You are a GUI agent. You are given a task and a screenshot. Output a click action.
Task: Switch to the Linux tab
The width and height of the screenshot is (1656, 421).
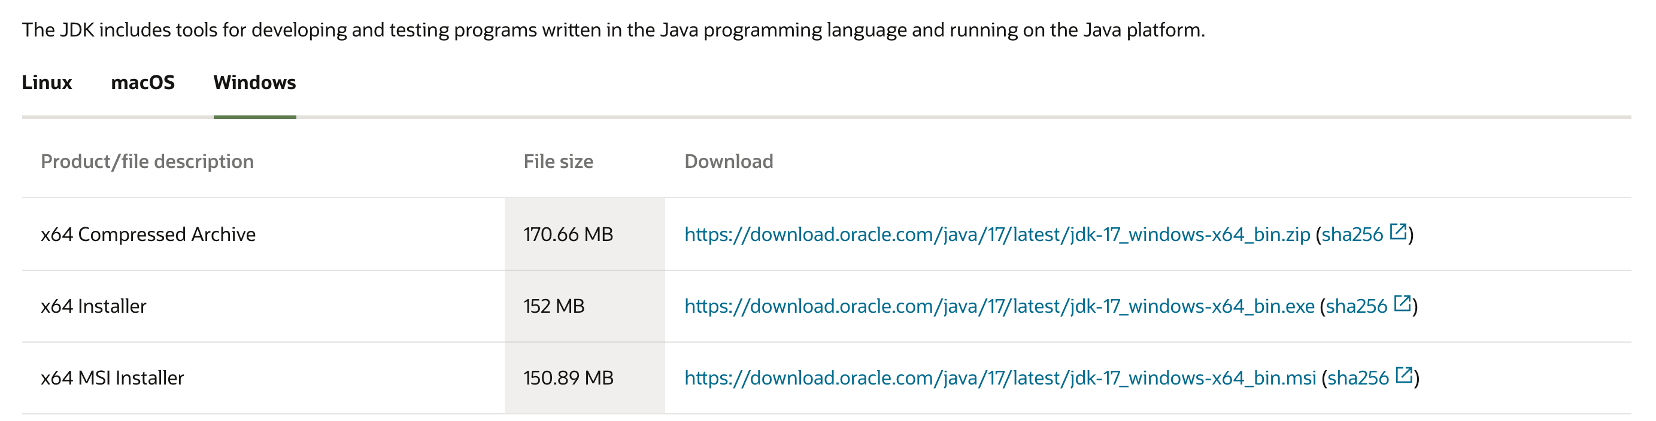tap(47, 83)
